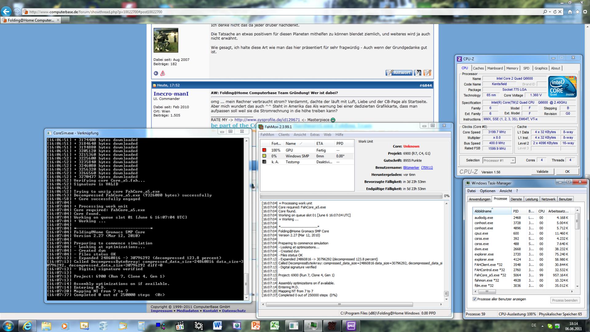
Task: Open Internet Explorer tools gear
Action: 585,12
